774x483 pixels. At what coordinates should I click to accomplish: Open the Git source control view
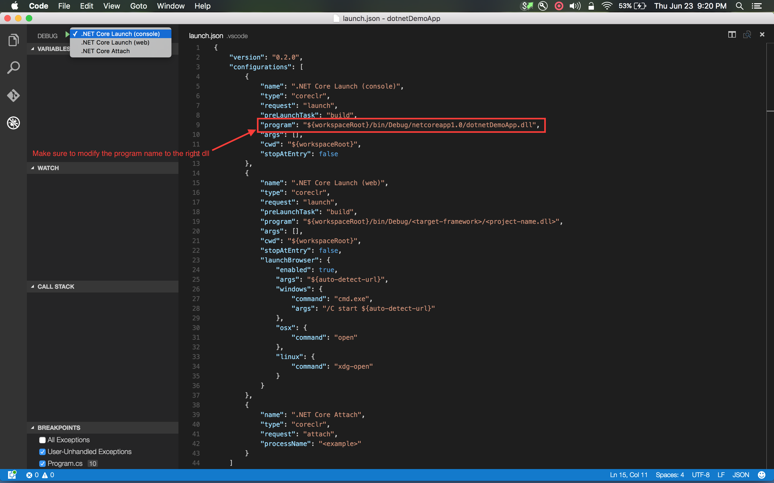[13, 95]
